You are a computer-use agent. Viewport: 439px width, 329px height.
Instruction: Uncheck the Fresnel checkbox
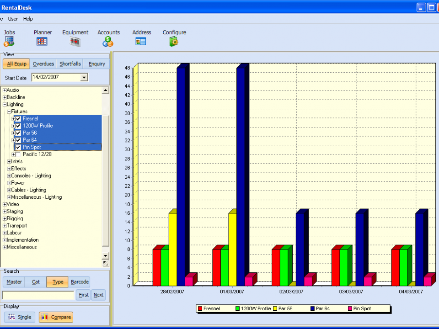point(18,119)
